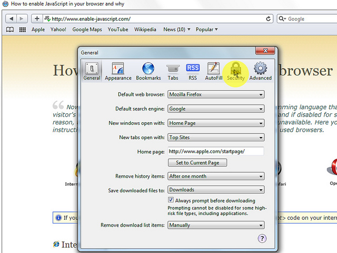Click the General preferences icon
Screen dimensions: 337x253
[92, 71]
